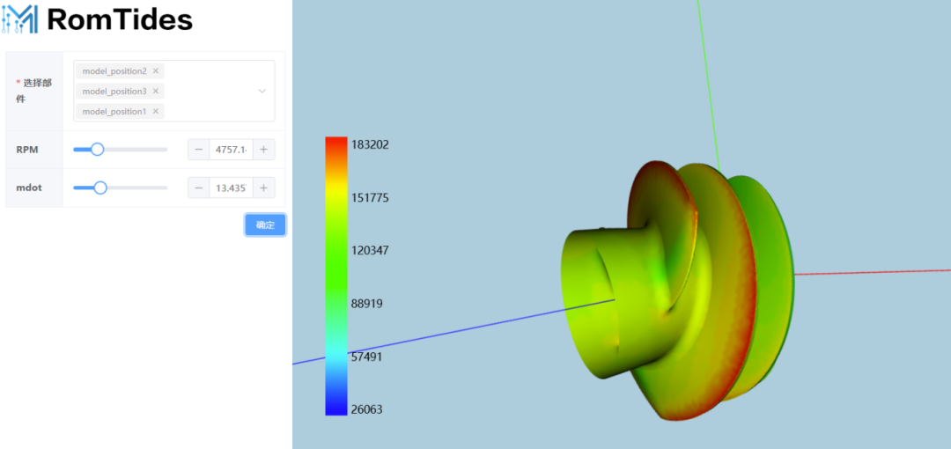Screen dimensions: 951x449
Task: Click the 选择部件 field label
Action: coord(36,91)
